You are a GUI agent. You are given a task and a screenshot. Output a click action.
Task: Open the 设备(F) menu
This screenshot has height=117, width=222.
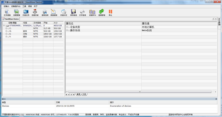(6, 6)
